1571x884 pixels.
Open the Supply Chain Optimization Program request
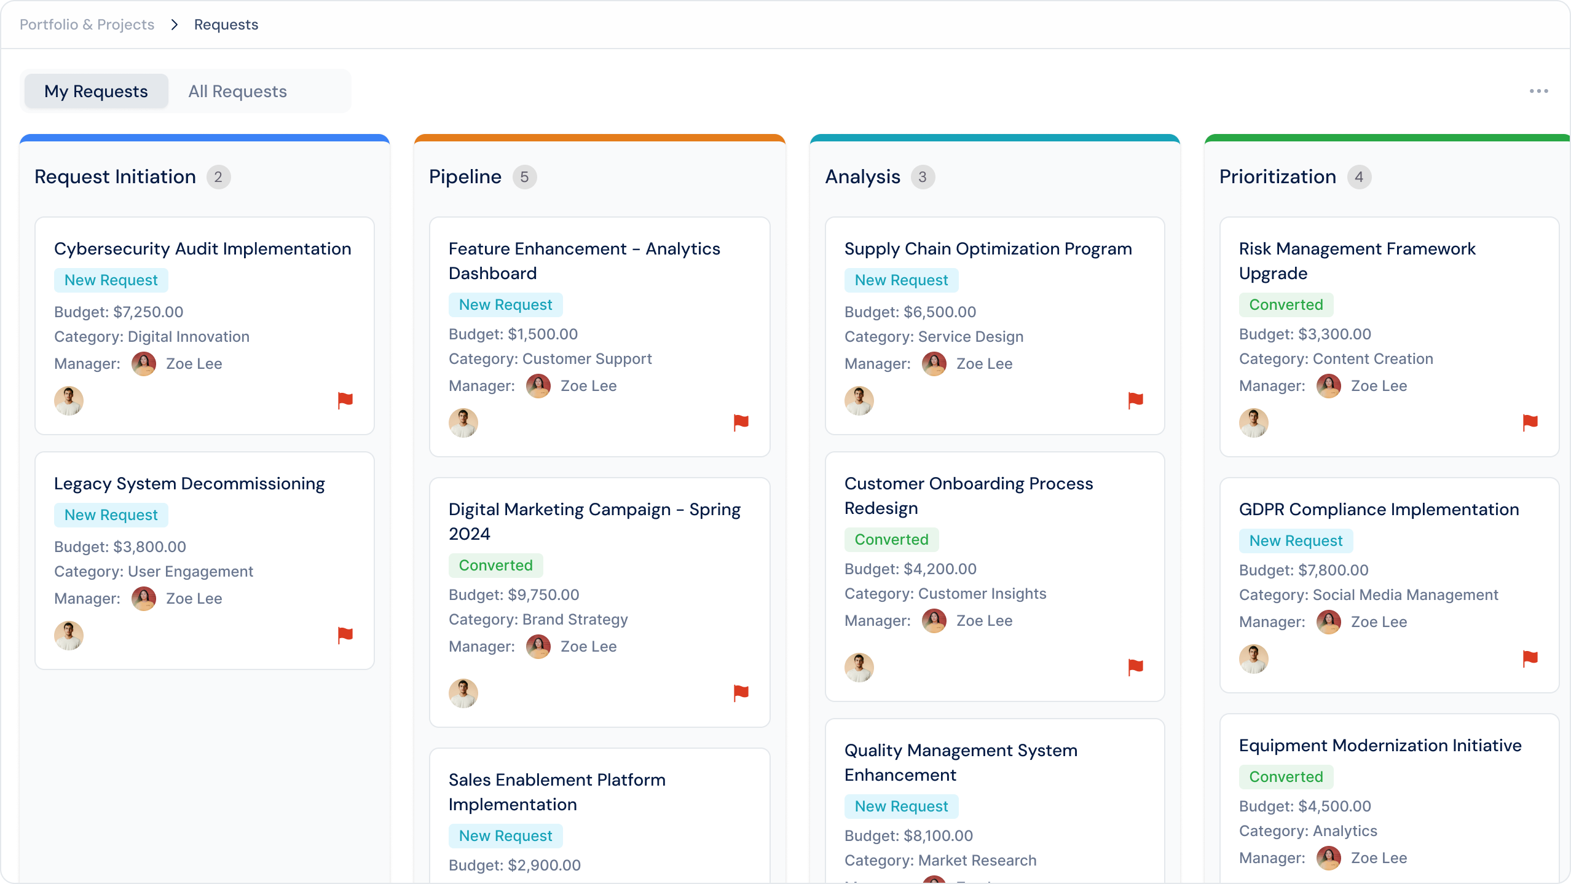988,248
